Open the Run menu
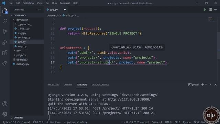Image resolution: width=220 pixels, height=124 pixels. tap(54, 3)
